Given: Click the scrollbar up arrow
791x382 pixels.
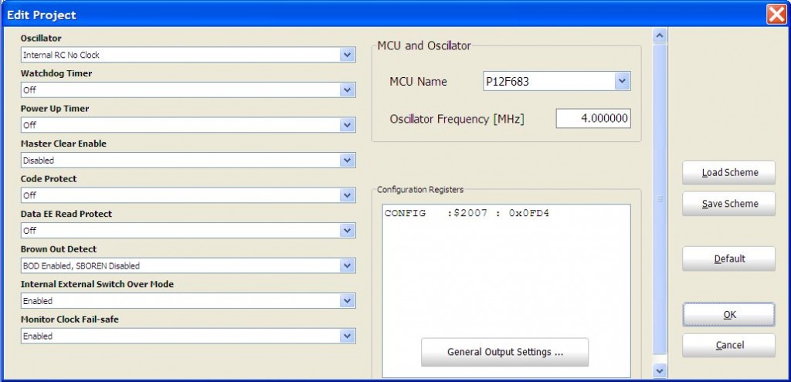Looking at the screenshot, I should (660, 35).
